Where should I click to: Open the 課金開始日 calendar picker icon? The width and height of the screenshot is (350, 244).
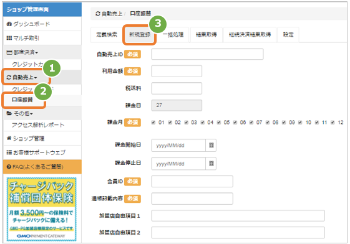[x=211, y=146]
